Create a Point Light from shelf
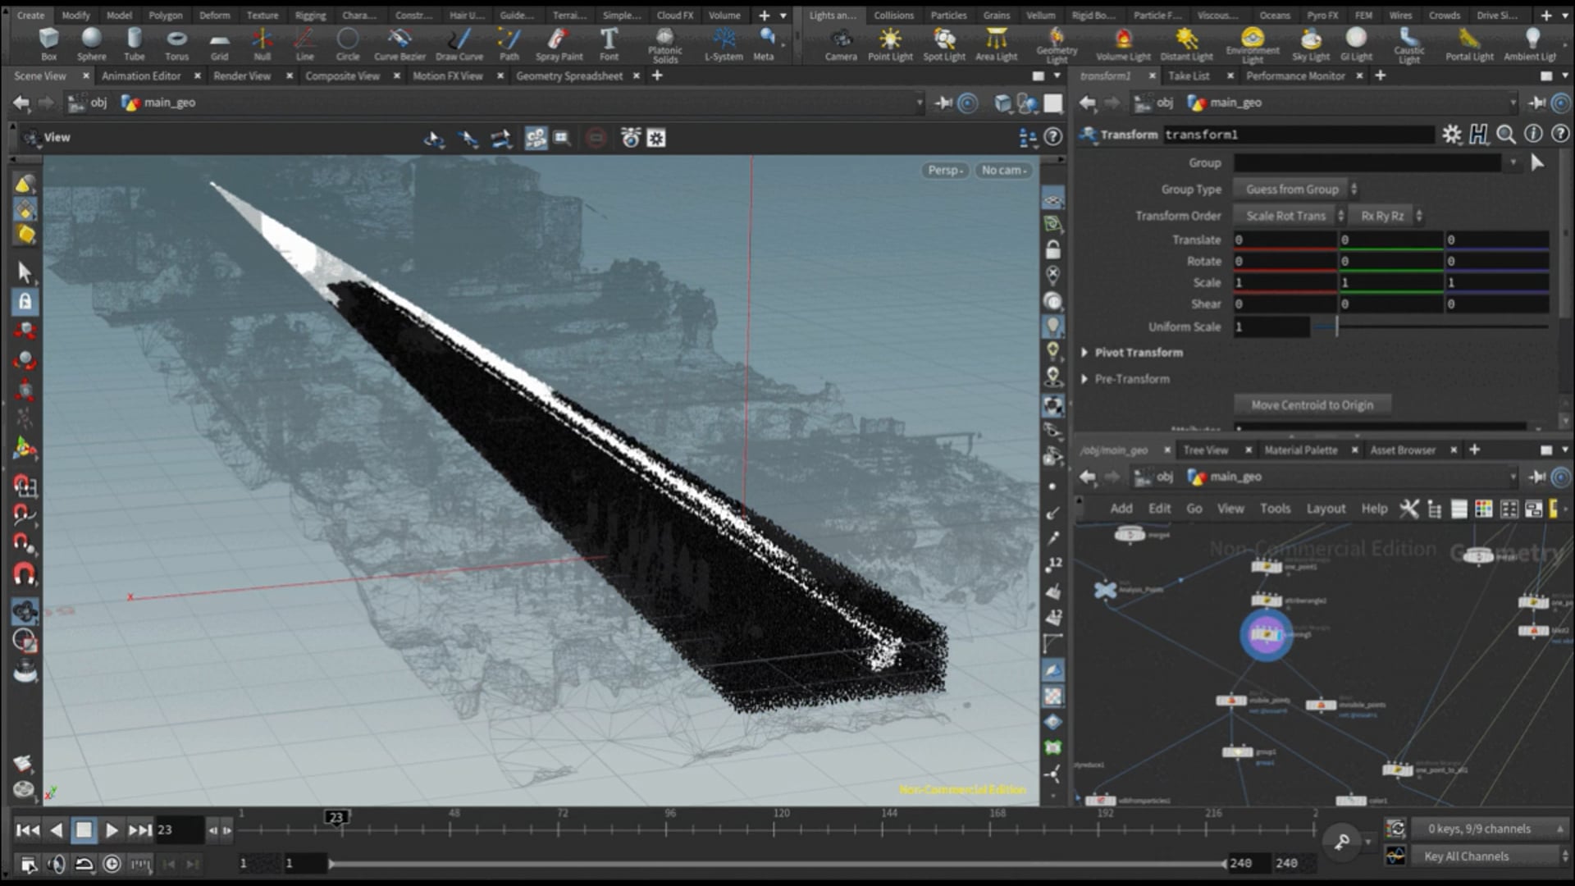The image size is (1575, 886). [890, 43]
